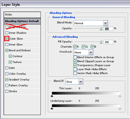Open Bevel and Emboss settings label
The width and height of the screenshot is (130, 119).
tap(20, 50)
